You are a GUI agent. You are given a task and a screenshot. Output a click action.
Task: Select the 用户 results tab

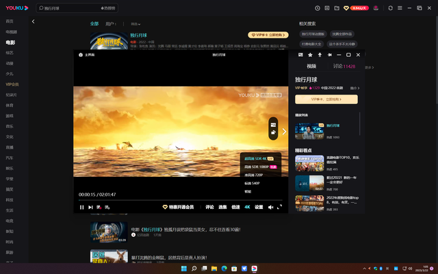[111, 24]
